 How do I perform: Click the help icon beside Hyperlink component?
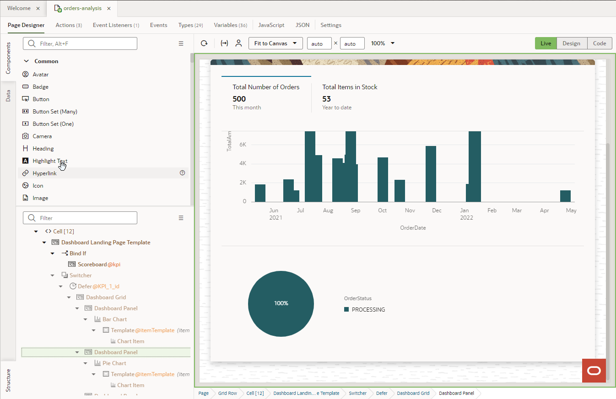tap(182, 173)
